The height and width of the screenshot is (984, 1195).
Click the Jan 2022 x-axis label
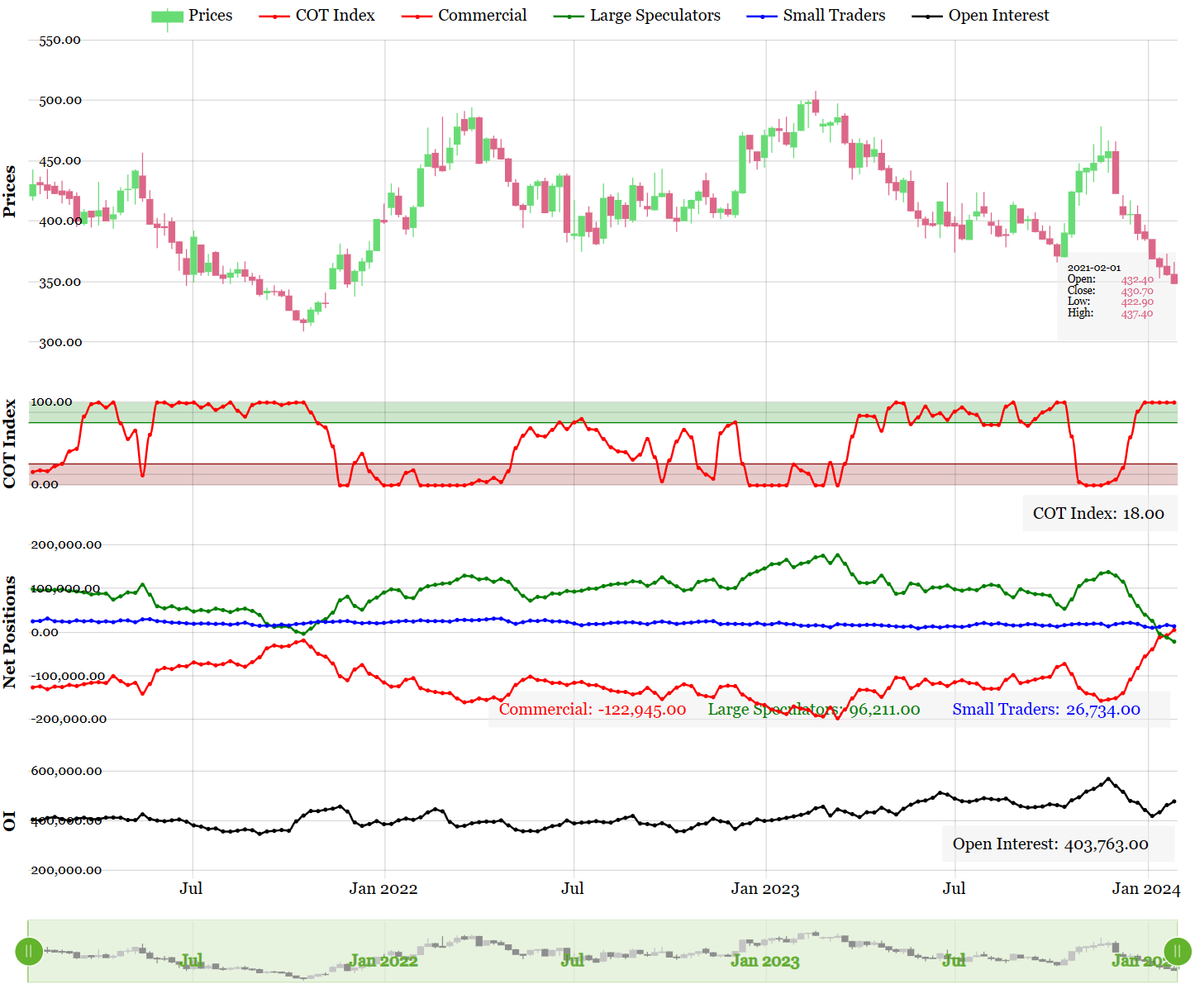point(383,889)
